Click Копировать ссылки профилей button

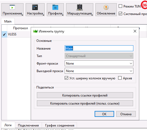pyautogui.click(x=85, y=95)
